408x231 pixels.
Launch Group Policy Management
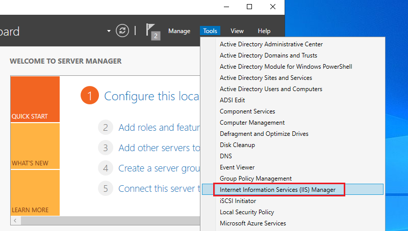256,179
